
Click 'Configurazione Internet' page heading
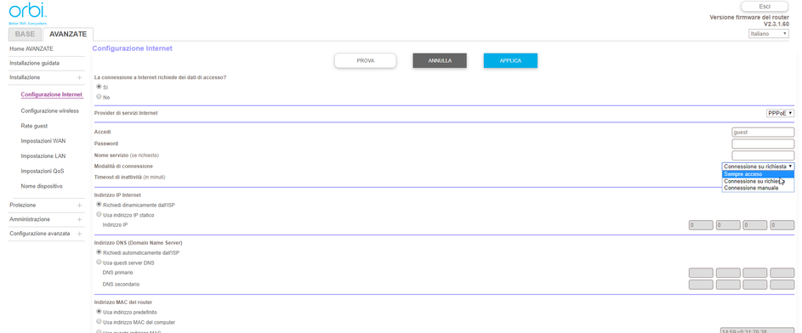pyautogui.click(x=132, y=48)
